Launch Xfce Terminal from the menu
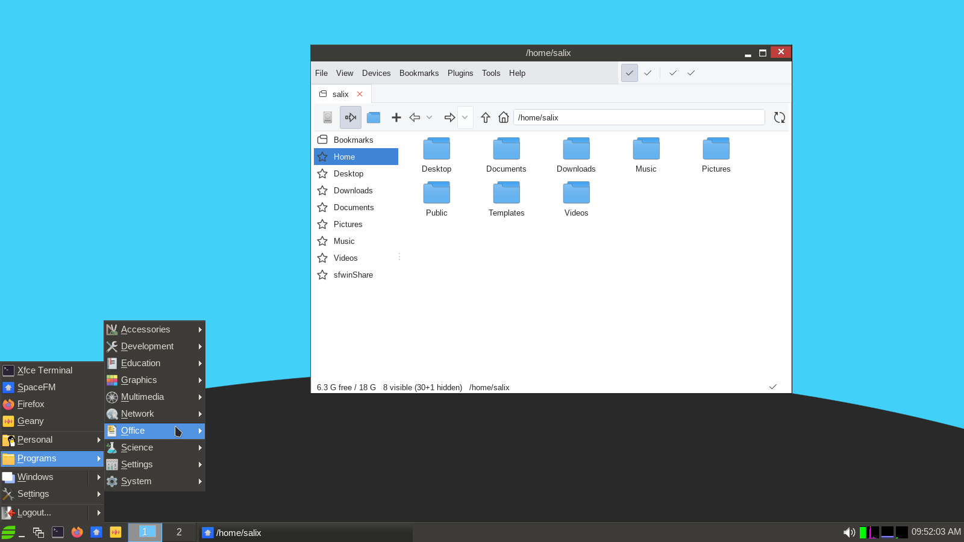 point(52,370)
